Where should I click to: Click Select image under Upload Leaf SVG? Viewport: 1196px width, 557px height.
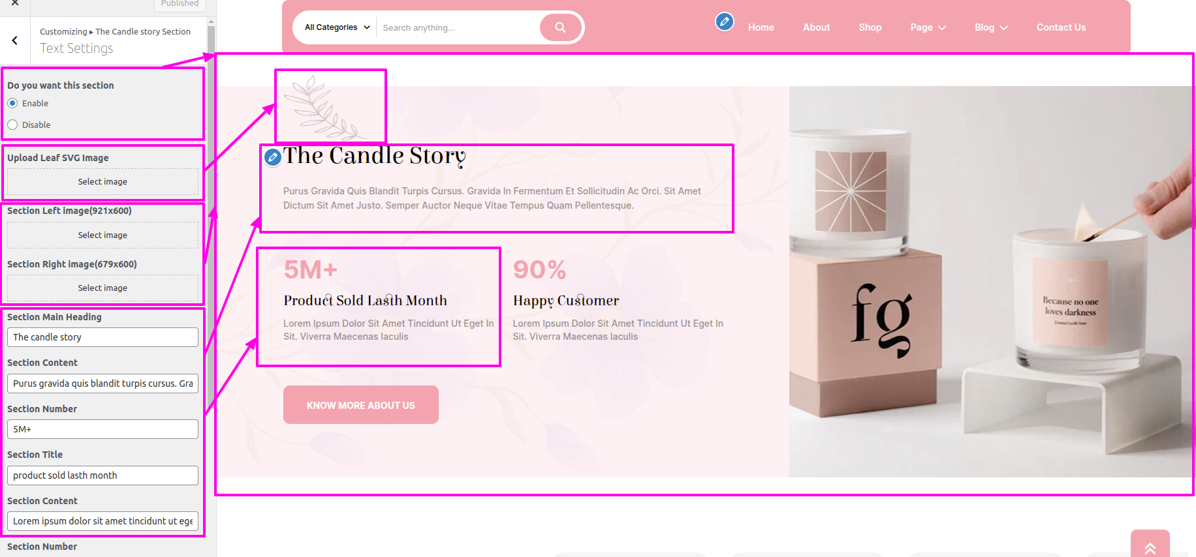click(x=102, y=182)
